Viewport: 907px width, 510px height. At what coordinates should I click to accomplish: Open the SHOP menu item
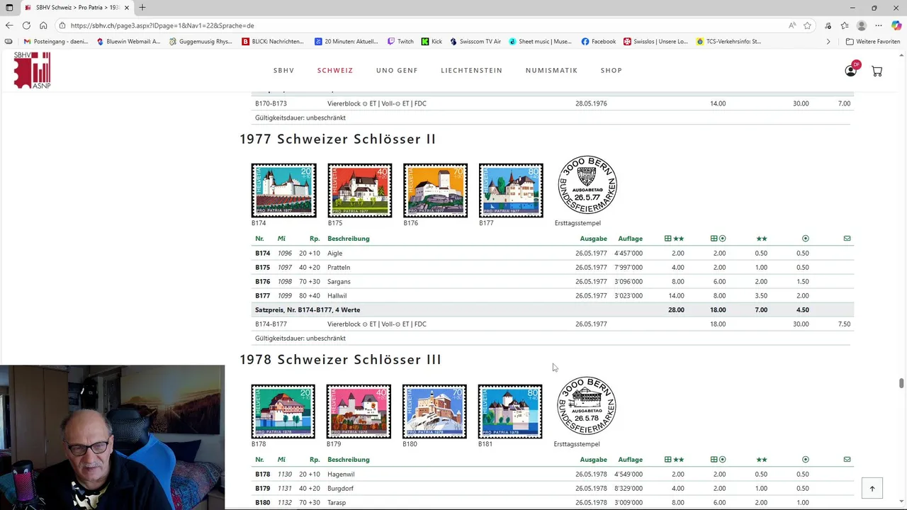612,70
